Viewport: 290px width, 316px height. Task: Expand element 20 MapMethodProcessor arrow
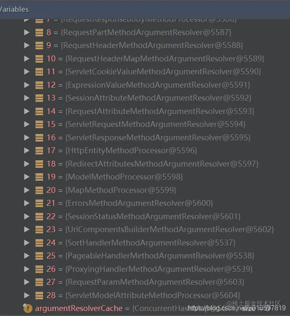point(27,190)
